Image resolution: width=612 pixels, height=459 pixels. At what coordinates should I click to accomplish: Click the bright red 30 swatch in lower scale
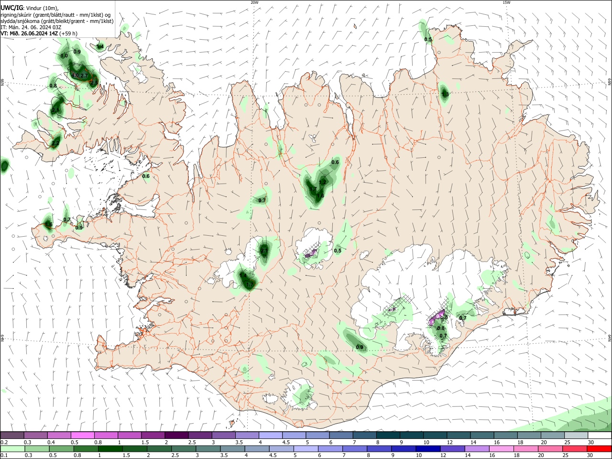[x=600, y=448]
